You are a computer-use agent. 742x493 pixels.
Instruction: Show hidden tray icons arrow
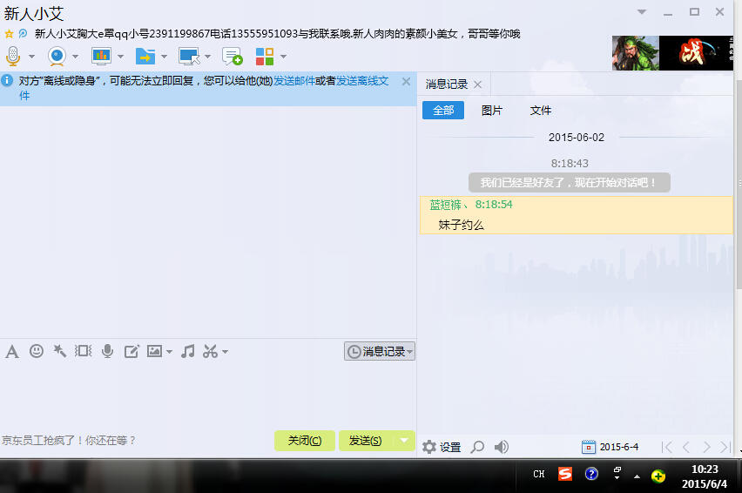[x=637, y=476]
